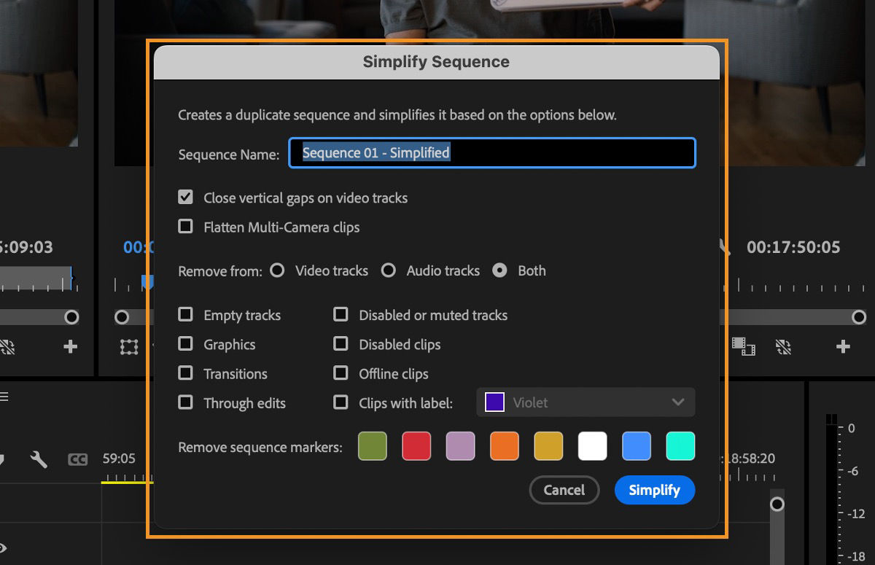Toggle the Closed Captions display icon
875x565 pixels.
tap(77, 459)
